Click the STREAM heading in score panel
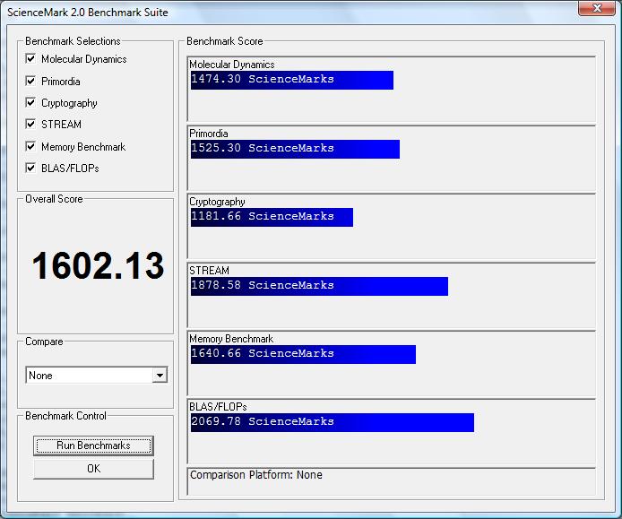Image resolution: width=622 pixels, height=519 pixels. coord(209,271)
